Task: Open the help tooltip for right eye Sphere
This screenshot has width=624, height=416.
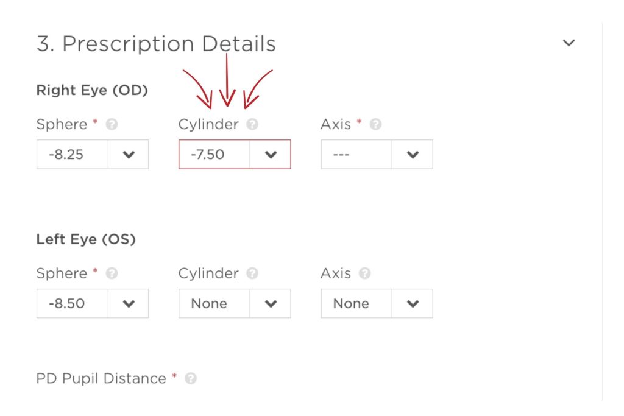Action: point(110,124)
